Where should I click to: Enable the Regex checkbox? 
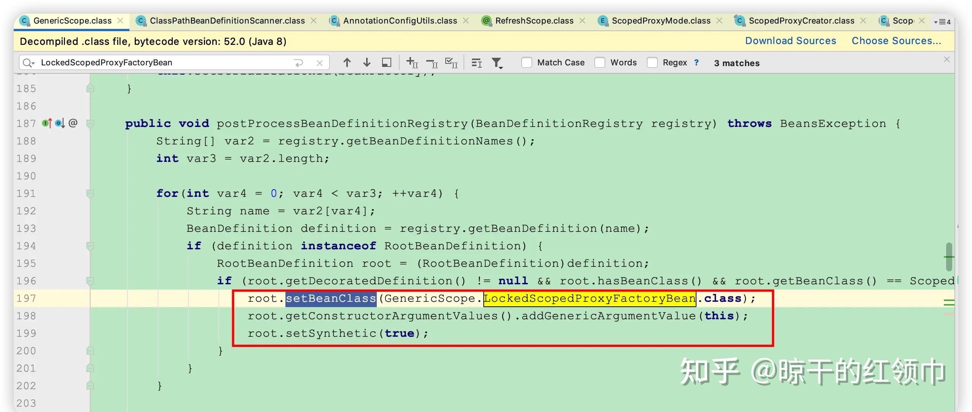tap(652, 62)
